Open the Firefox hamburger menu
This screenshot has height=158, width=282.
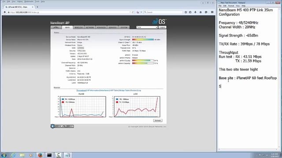pyautogui.click(x=212, y=12)
